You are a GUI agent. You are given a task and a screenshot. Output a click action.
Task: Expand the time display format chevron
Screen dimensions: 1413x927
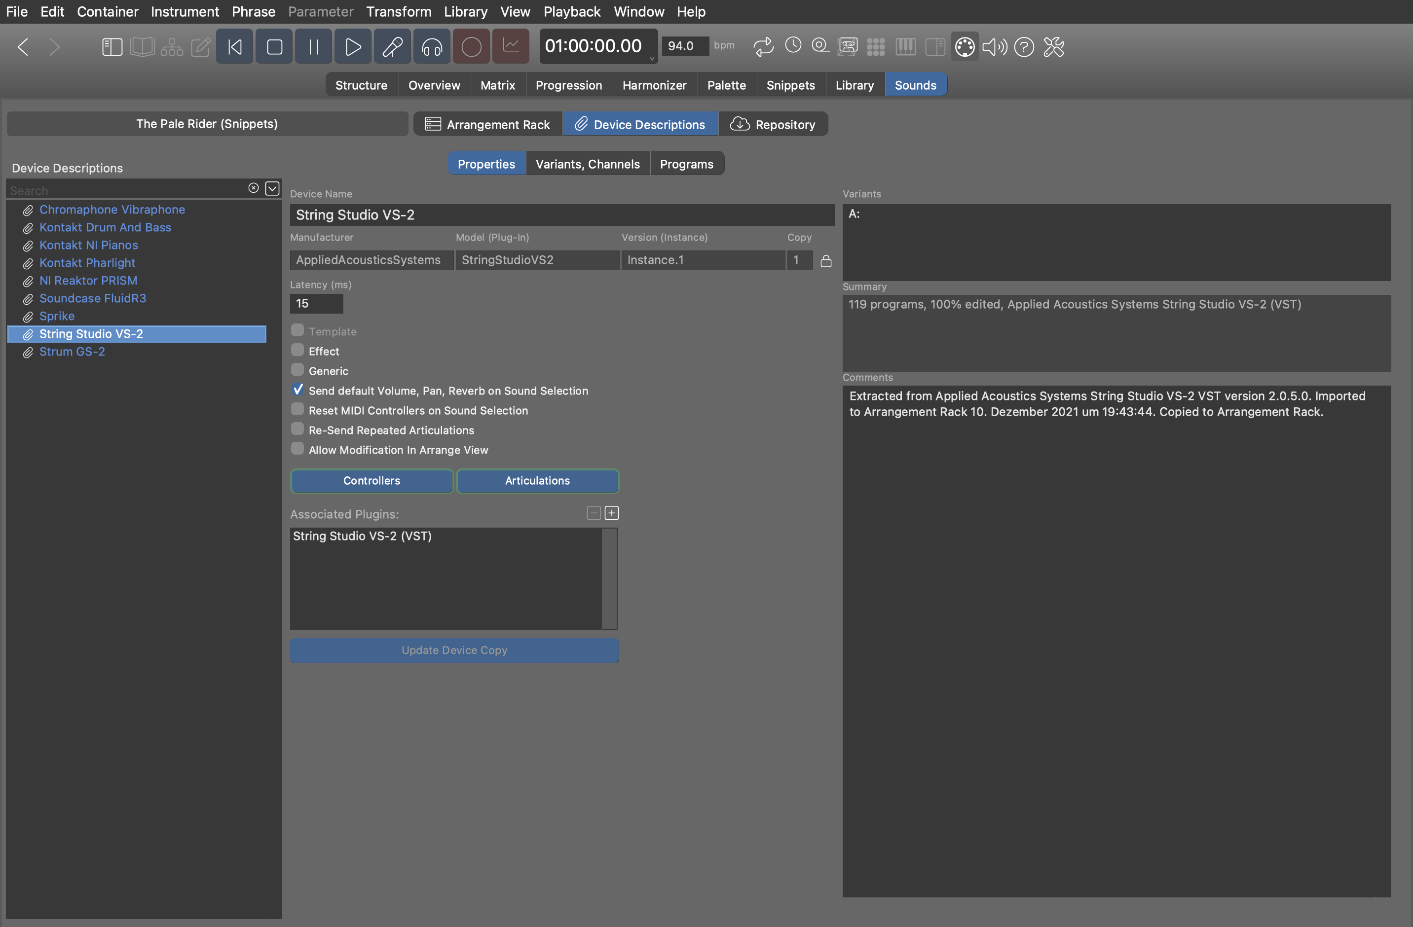coord(652,59)
